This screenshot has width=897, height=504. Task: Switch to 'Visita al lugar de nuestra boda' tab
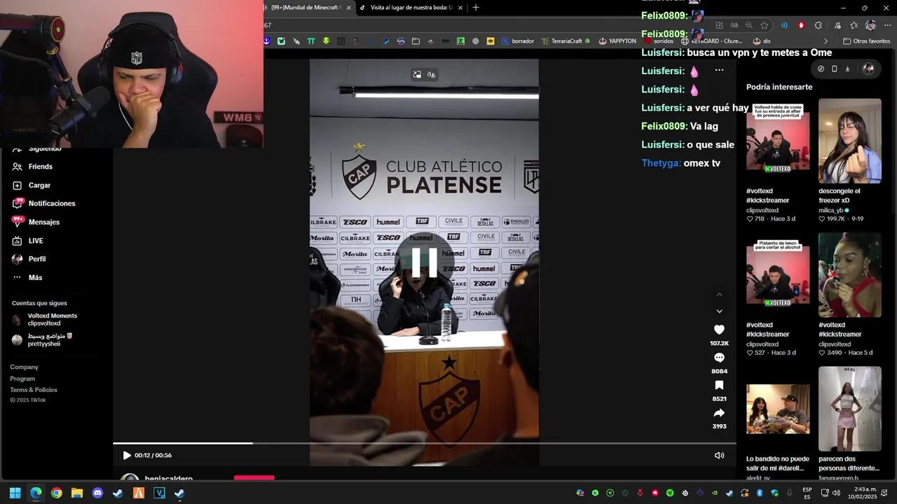[x=411, y=8]
